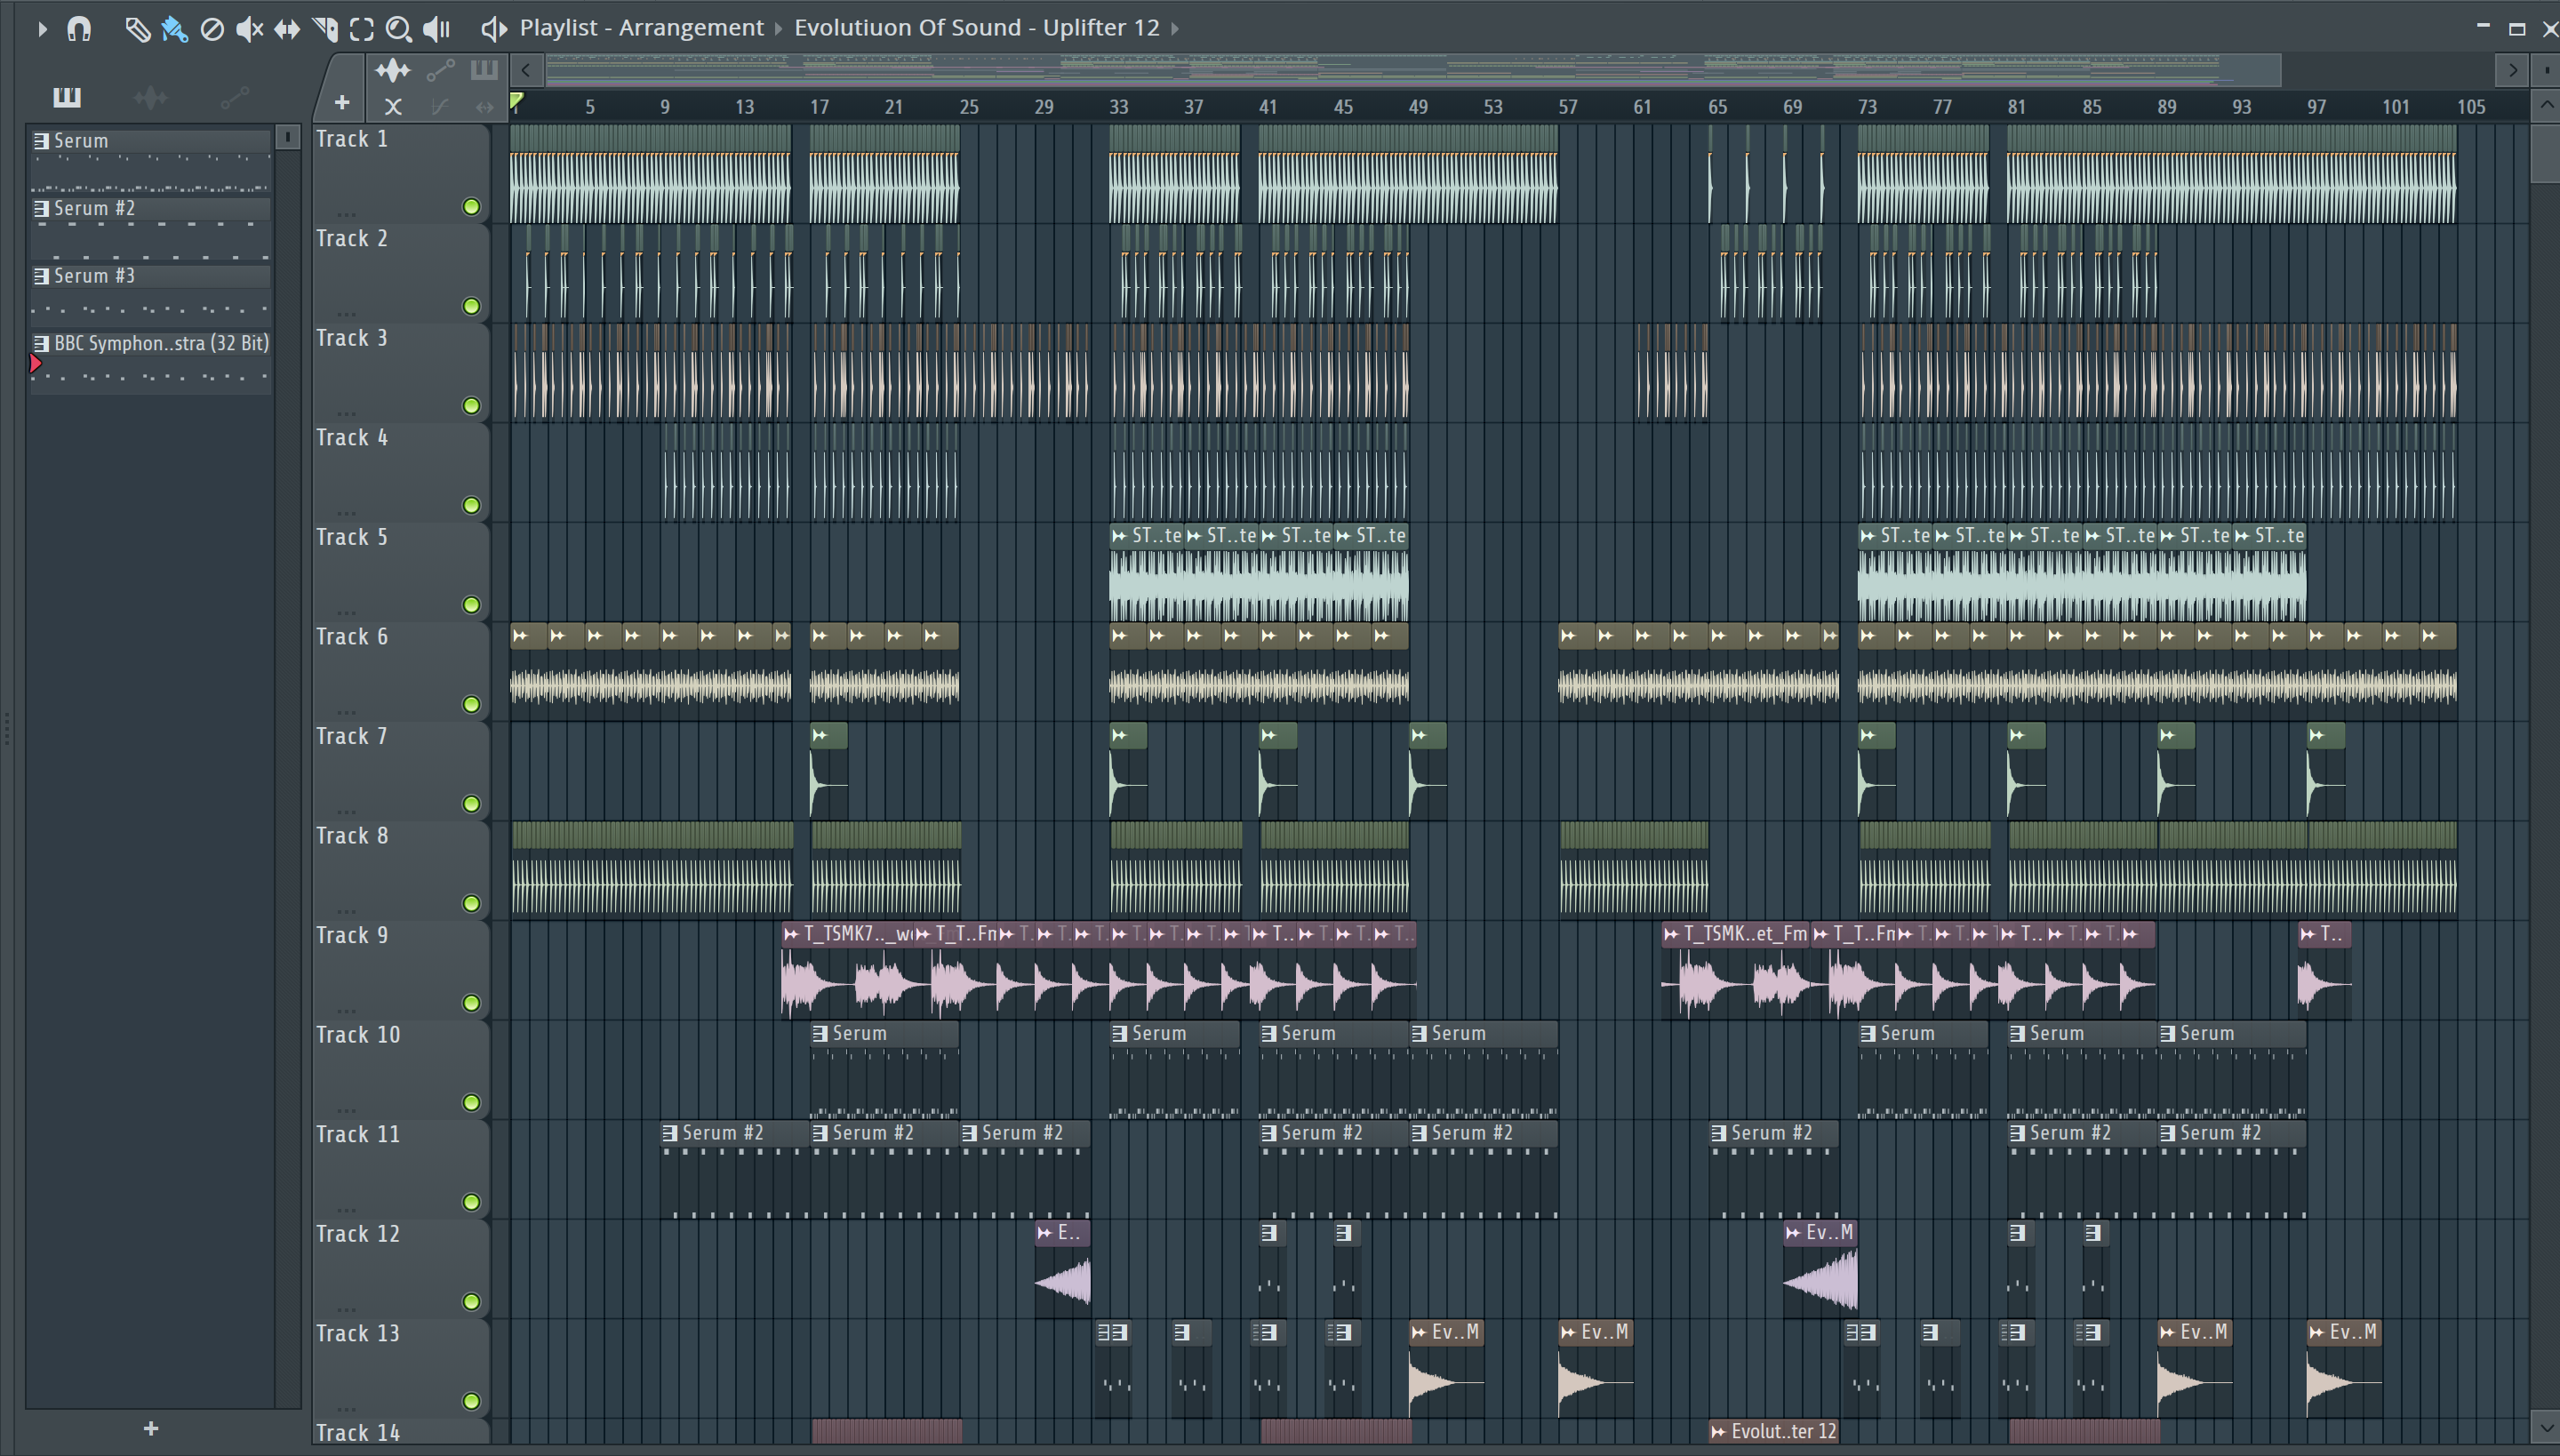Click the stretch arrows icon

click(485, 106)
